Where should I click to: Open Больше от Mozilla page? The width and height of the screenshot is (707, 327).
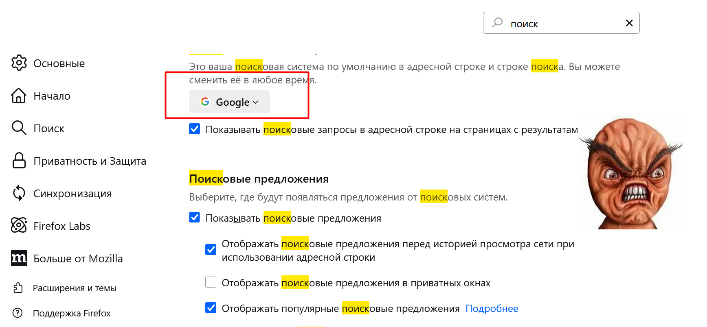coord(78,259)
